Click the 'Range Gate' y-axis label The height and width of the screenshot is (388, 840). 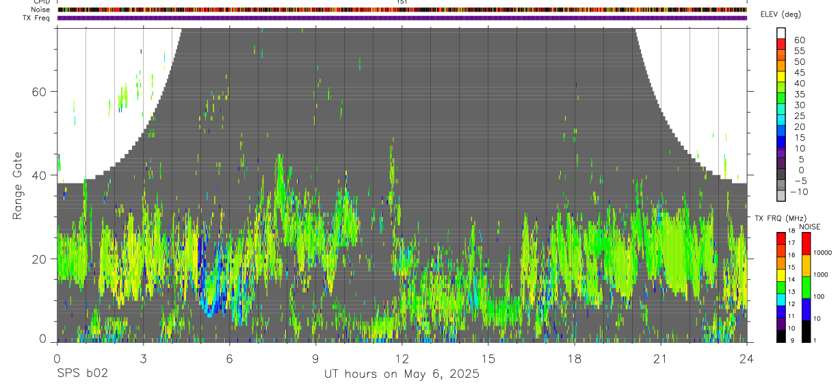pyautogui.click(x=17, y=187)
